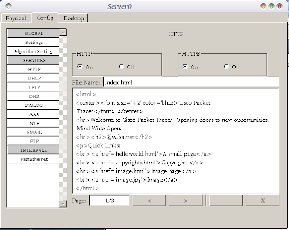Go to previous page with < button
The image size is (289, 230).
pyautogui.click(x=149, y=201)
